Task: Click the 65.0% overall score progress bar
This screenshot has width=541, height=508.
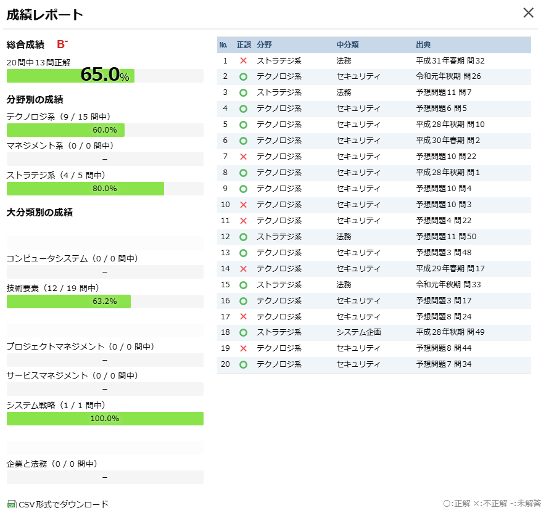Action: point(105,75)
